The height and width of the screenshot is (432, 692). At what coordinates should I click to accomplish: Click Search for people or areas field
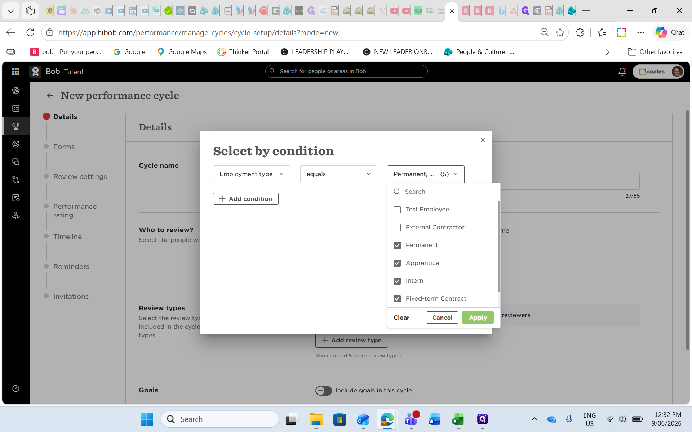[x=346, y=71]
